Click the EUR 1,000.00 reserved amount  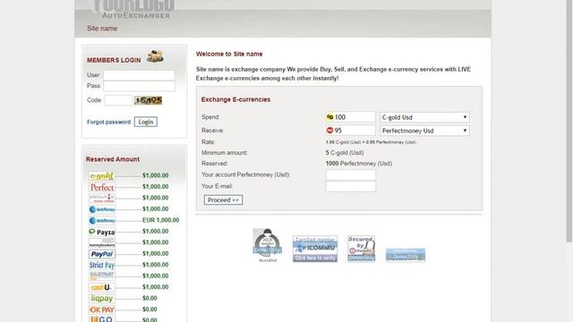(161, 220)
